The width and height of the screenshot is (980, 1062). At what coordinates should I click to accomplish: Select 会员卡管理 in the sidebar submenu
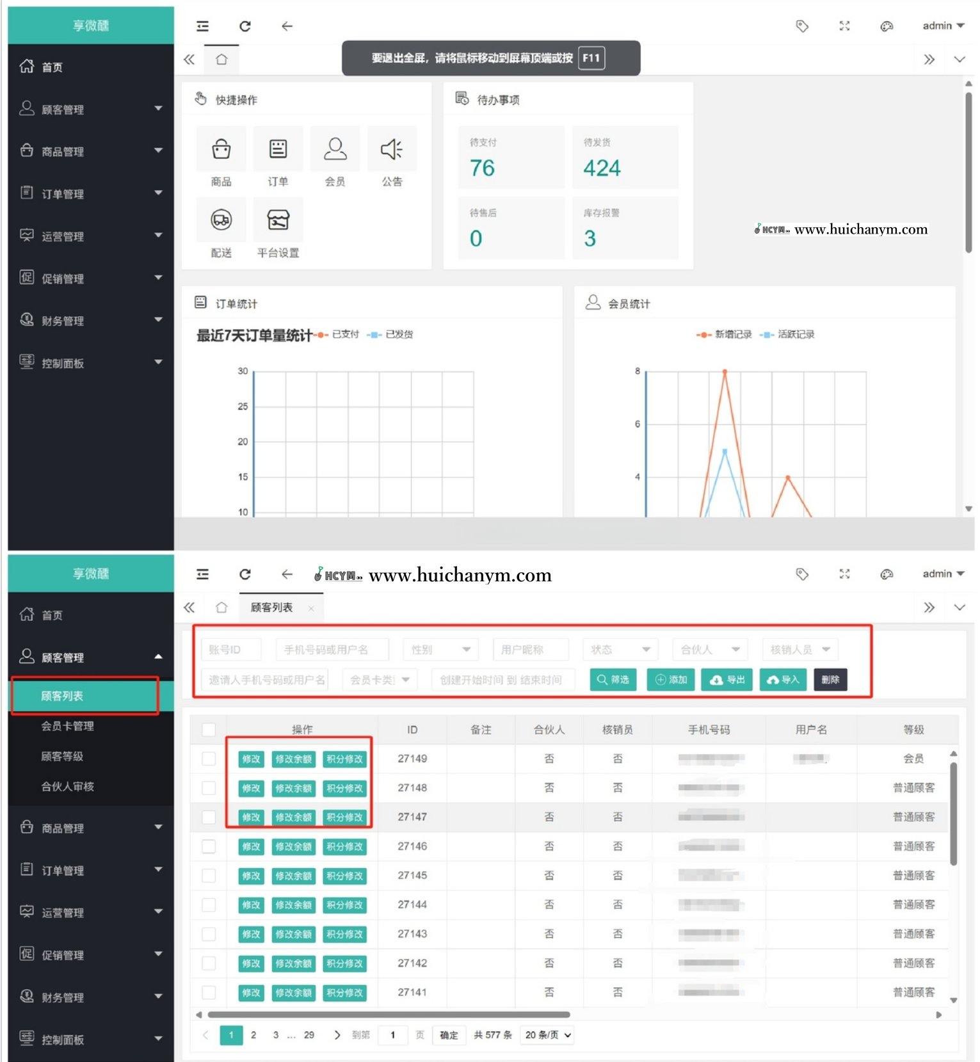pos(67,726)
